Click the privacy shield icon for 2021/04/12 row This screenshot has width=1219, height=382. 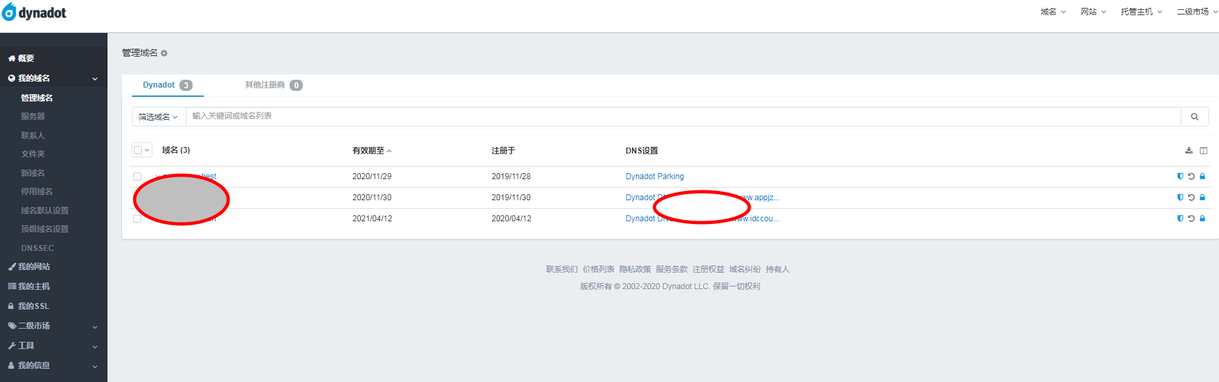(x=1180, y=219)
